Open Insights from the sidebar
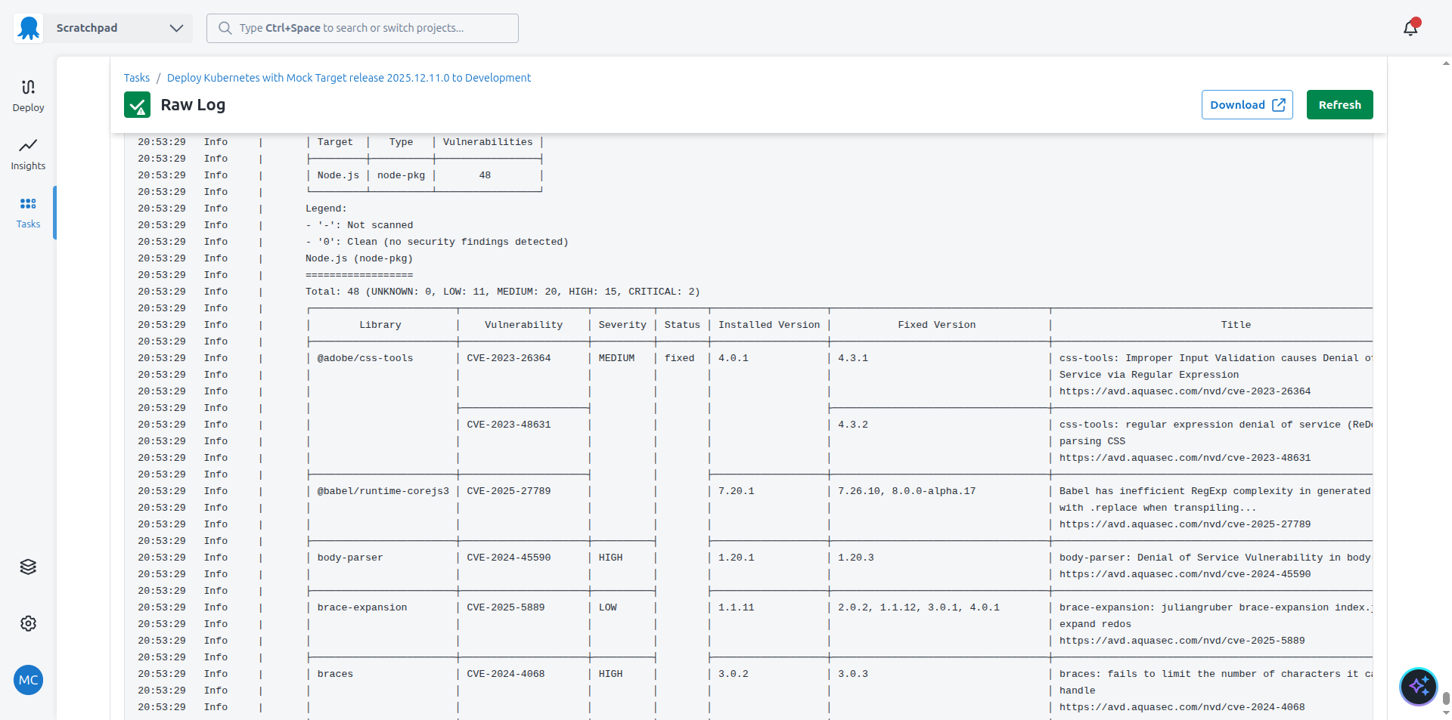Screen dimensions: 1452x720 pyautogui.click(x=28, y=153)
